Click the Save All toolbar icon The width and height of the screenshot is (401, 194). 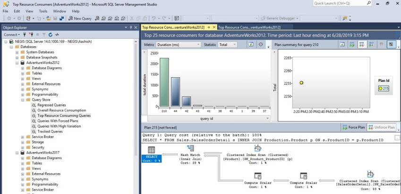61,18
